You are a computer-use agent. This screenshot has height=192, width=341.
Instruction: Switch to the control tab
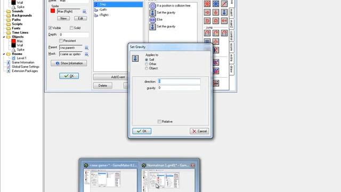tap(231, 36)
